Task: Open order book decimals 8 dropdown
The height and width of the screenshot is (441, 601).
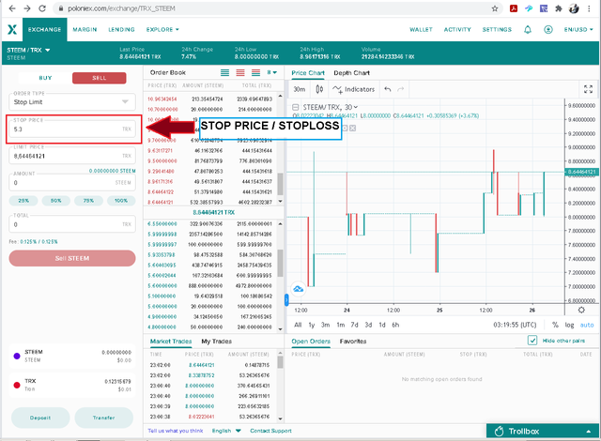Action: 271,72
